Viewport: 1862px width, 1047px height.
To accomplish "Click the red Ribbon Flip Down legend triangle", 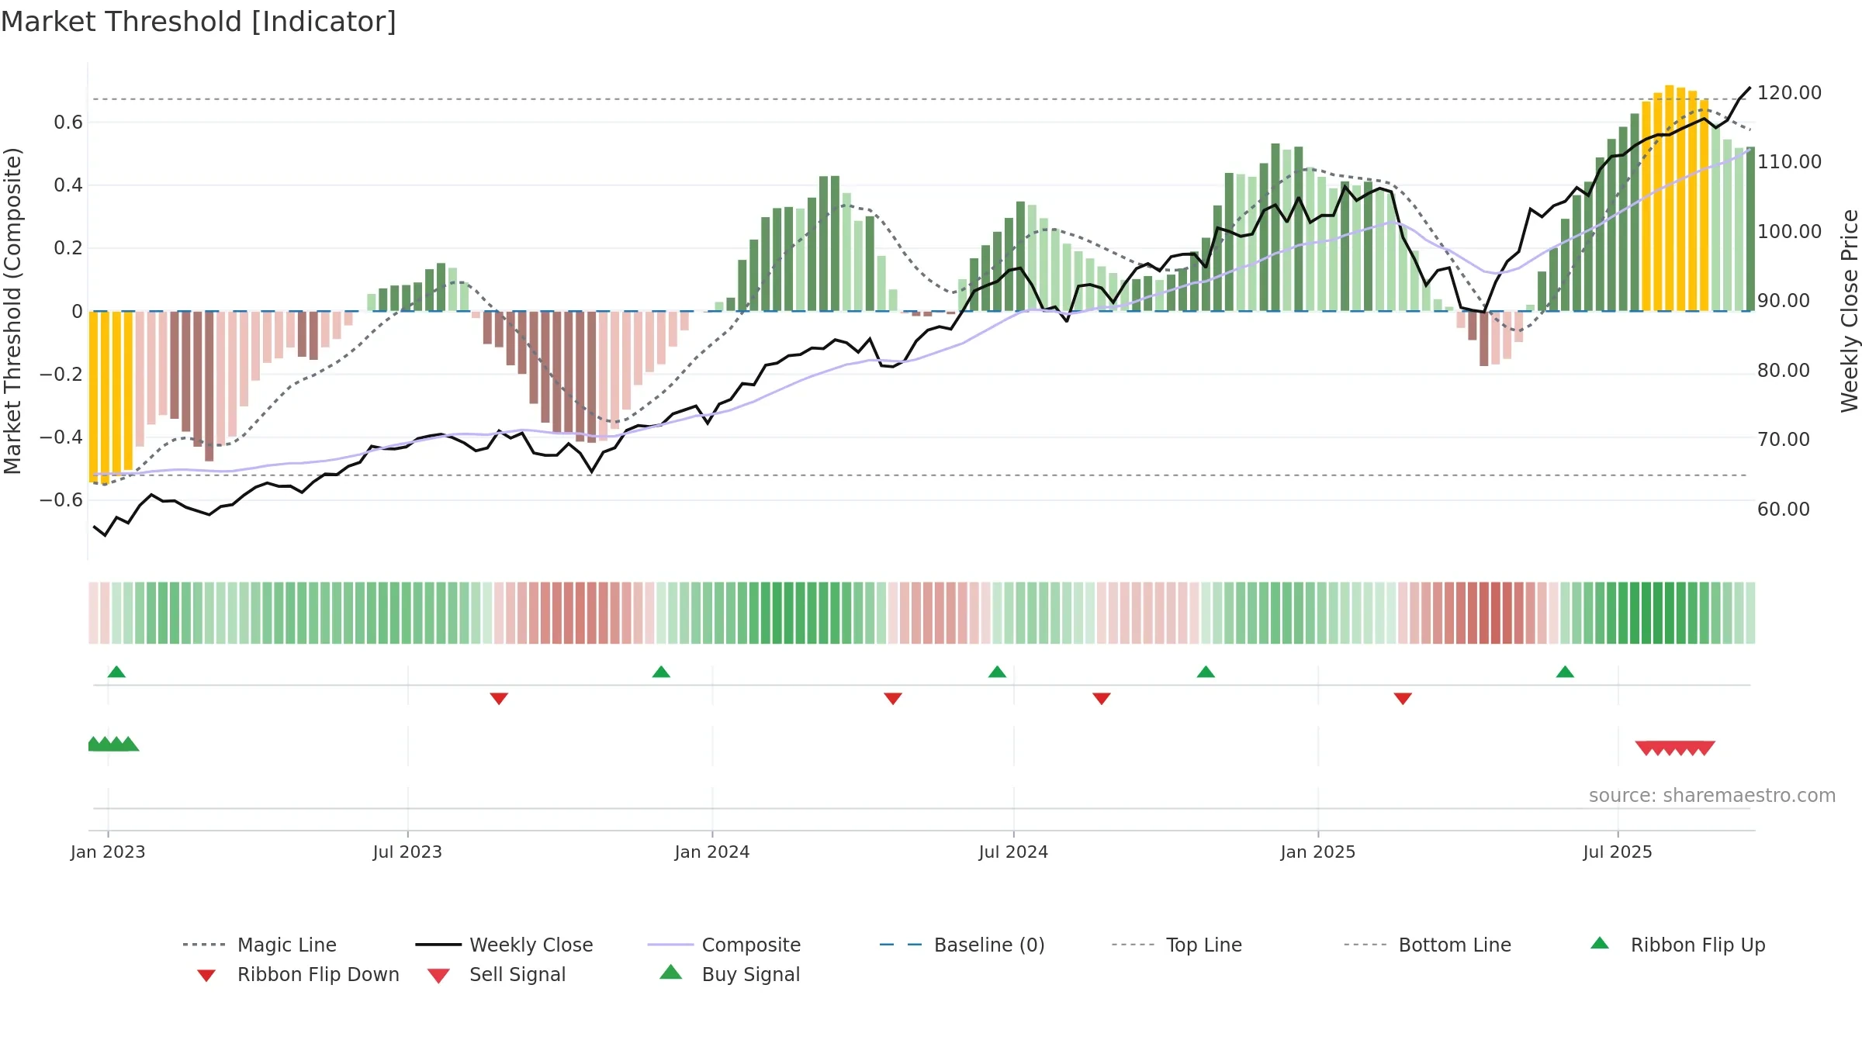I will pos(206,975).
